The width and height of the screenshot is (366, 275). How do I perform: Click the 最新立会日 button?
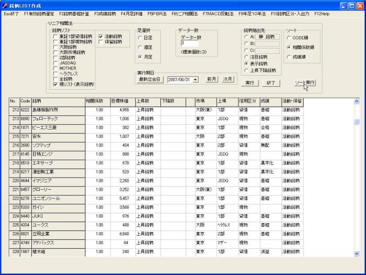point(150,79)
